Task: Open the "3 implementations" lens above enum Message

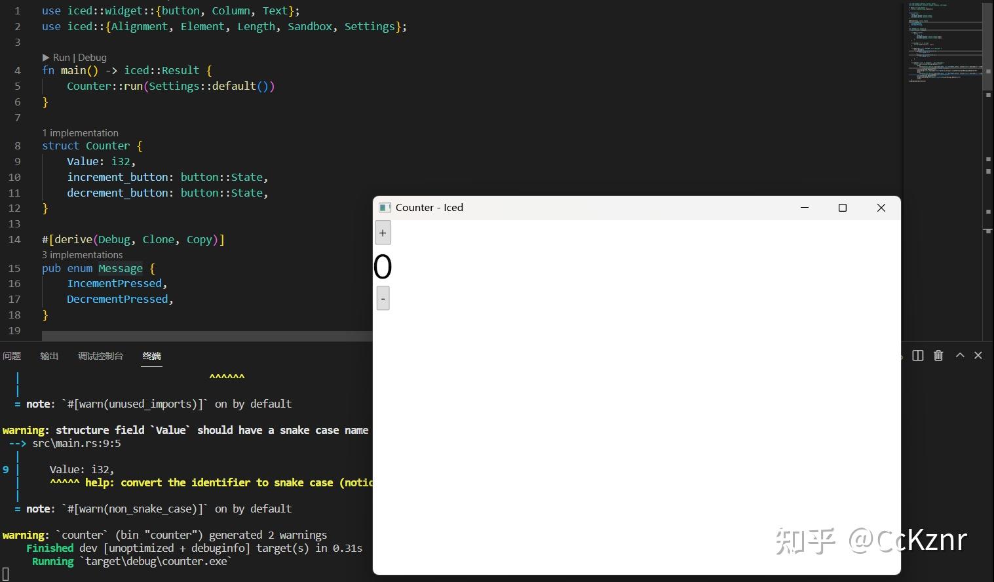Action: (x=82, y=255)
